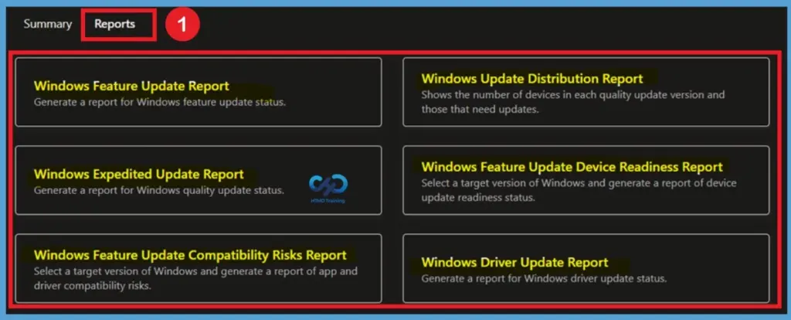
Task: Click "driver compatibility risks." description text
Action: click(x=93, y=286)
